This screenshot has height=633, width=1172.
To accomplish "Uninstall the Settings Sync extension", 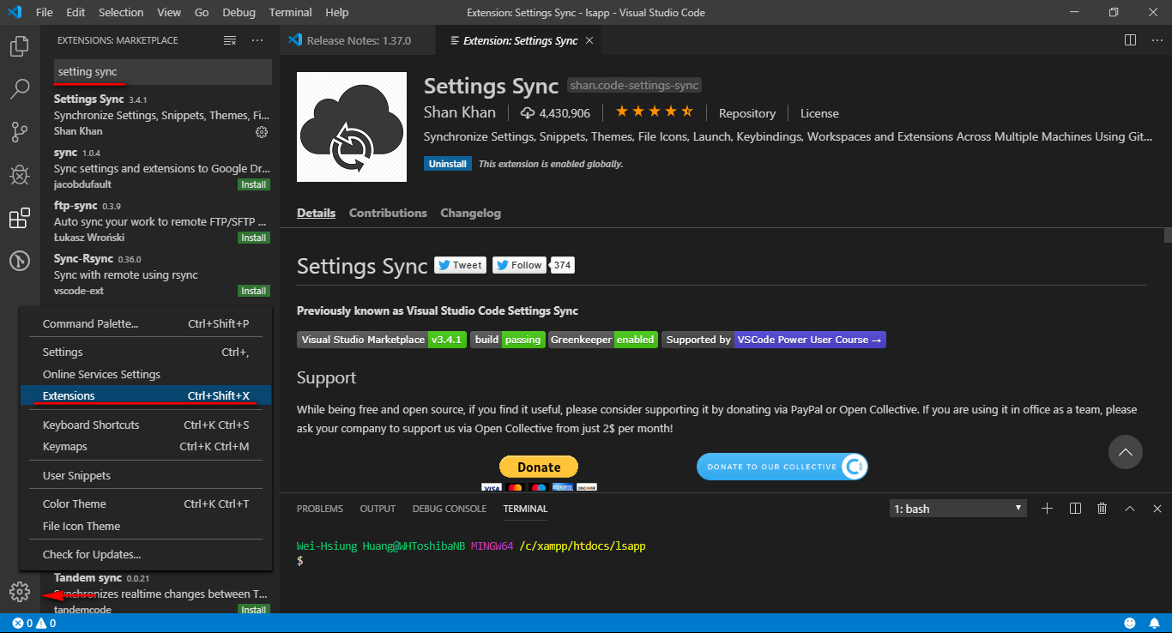I will coord(447,163).
